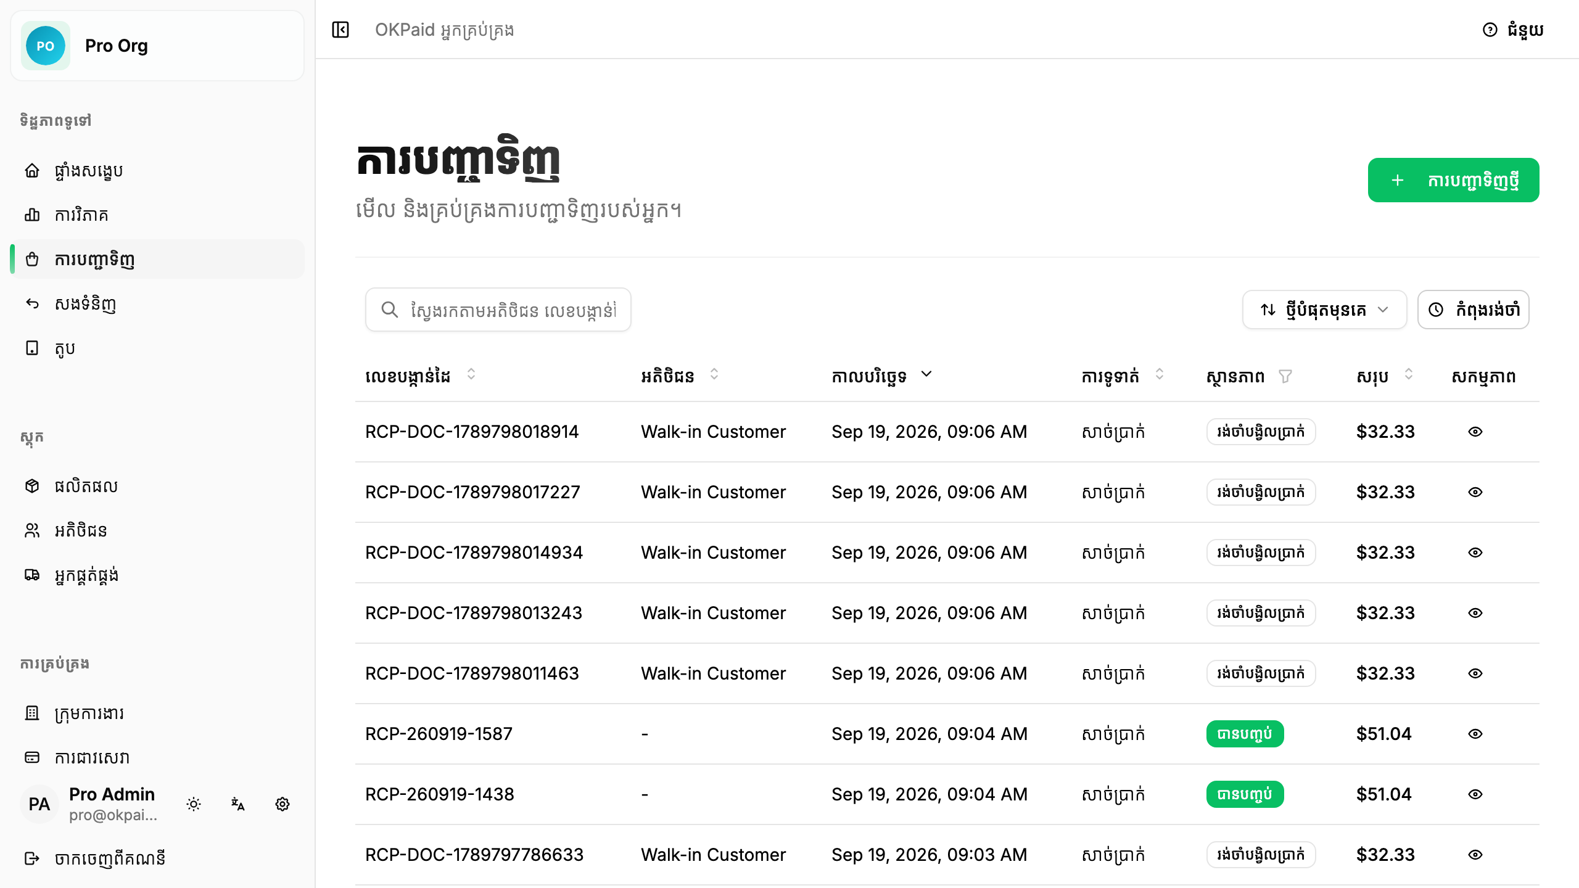Sort by ការទូទាត់ column header
Image resolution: width=1579 pixels, height=888 pixels.
[x=1123, y=376]
